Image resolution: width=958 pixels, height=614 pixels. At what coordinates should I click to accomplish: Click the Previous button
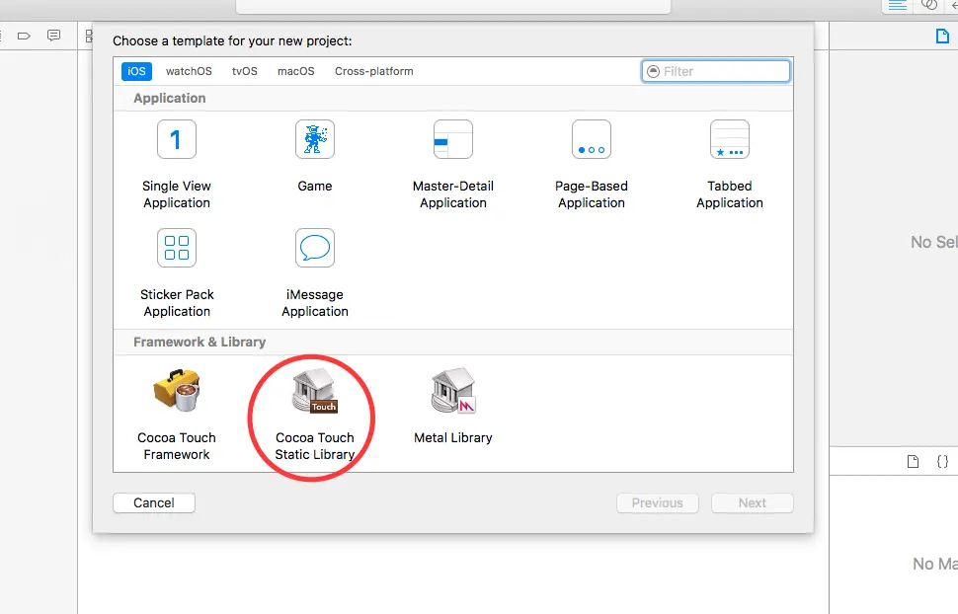click(x=658, y=502)
